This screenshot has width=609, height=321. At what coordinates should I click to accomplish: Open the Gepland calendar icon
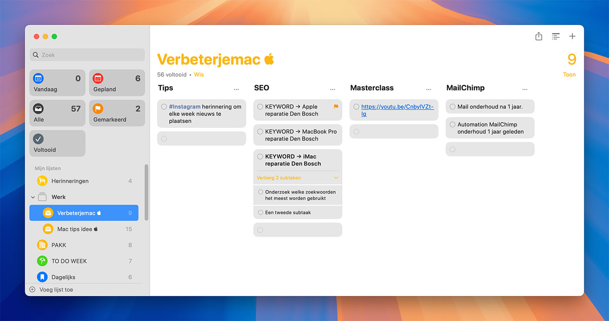click(98, 78)
